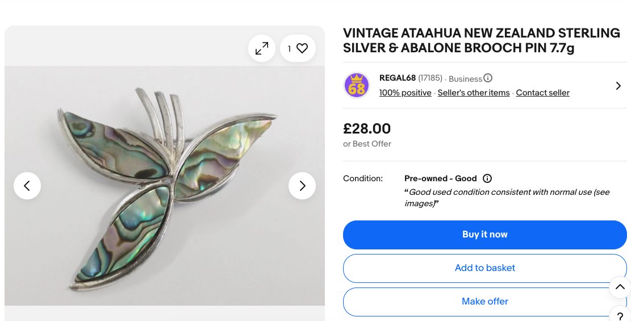Add the brooch to basket
631x321 pixels.
pos(484,268)
